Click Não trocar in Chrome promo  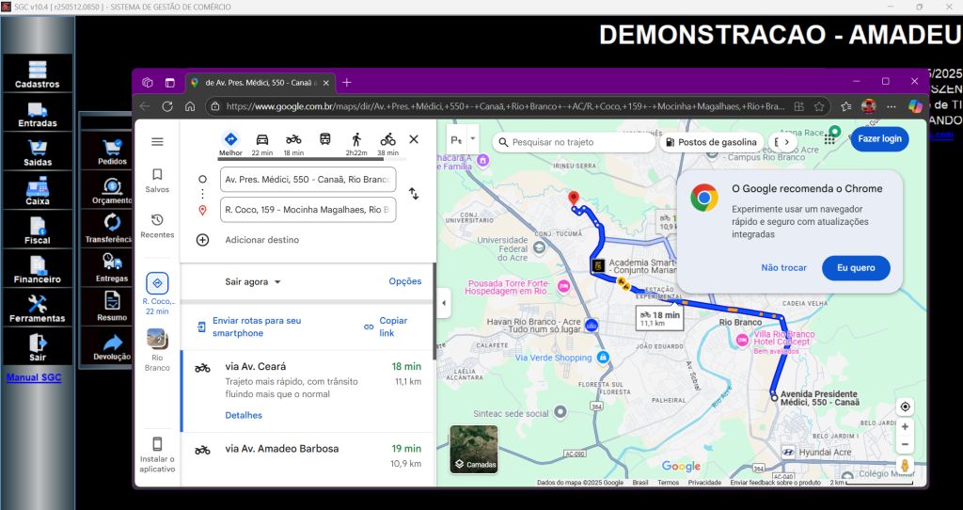(x=783, y=268)
